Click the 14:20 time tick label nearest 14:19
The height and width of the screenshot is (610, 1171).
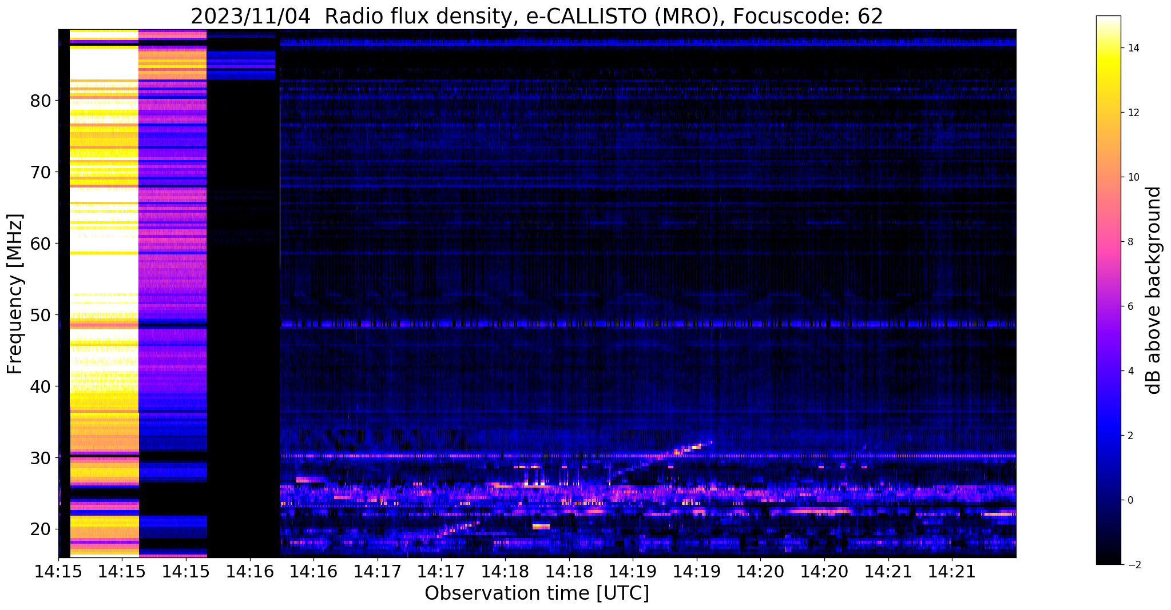click(x=760, y=571)
